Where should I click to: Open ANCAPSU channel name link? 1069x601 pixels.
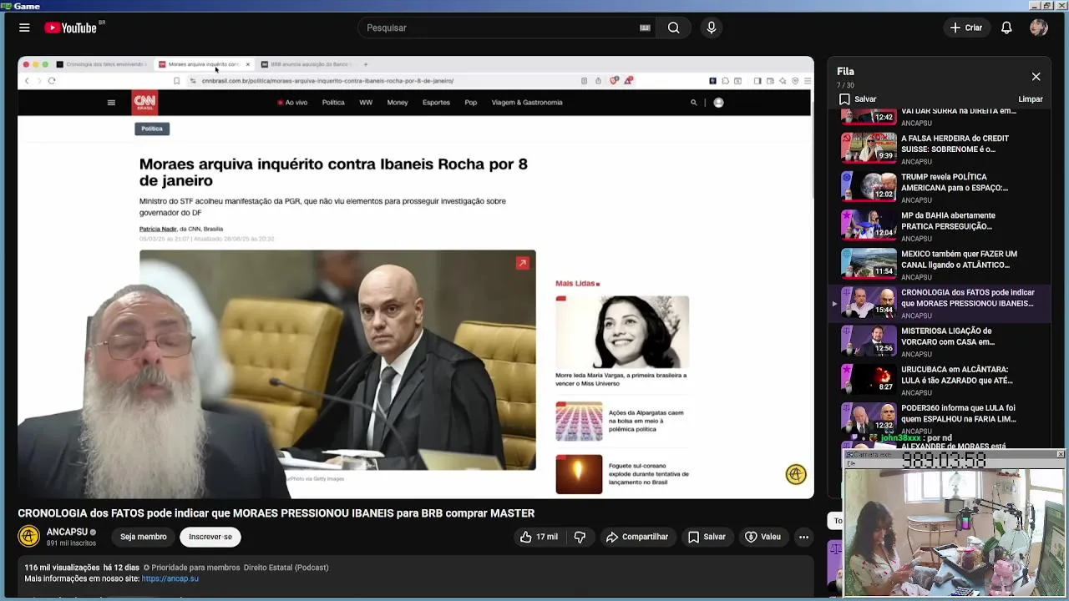tap(67, 532)
